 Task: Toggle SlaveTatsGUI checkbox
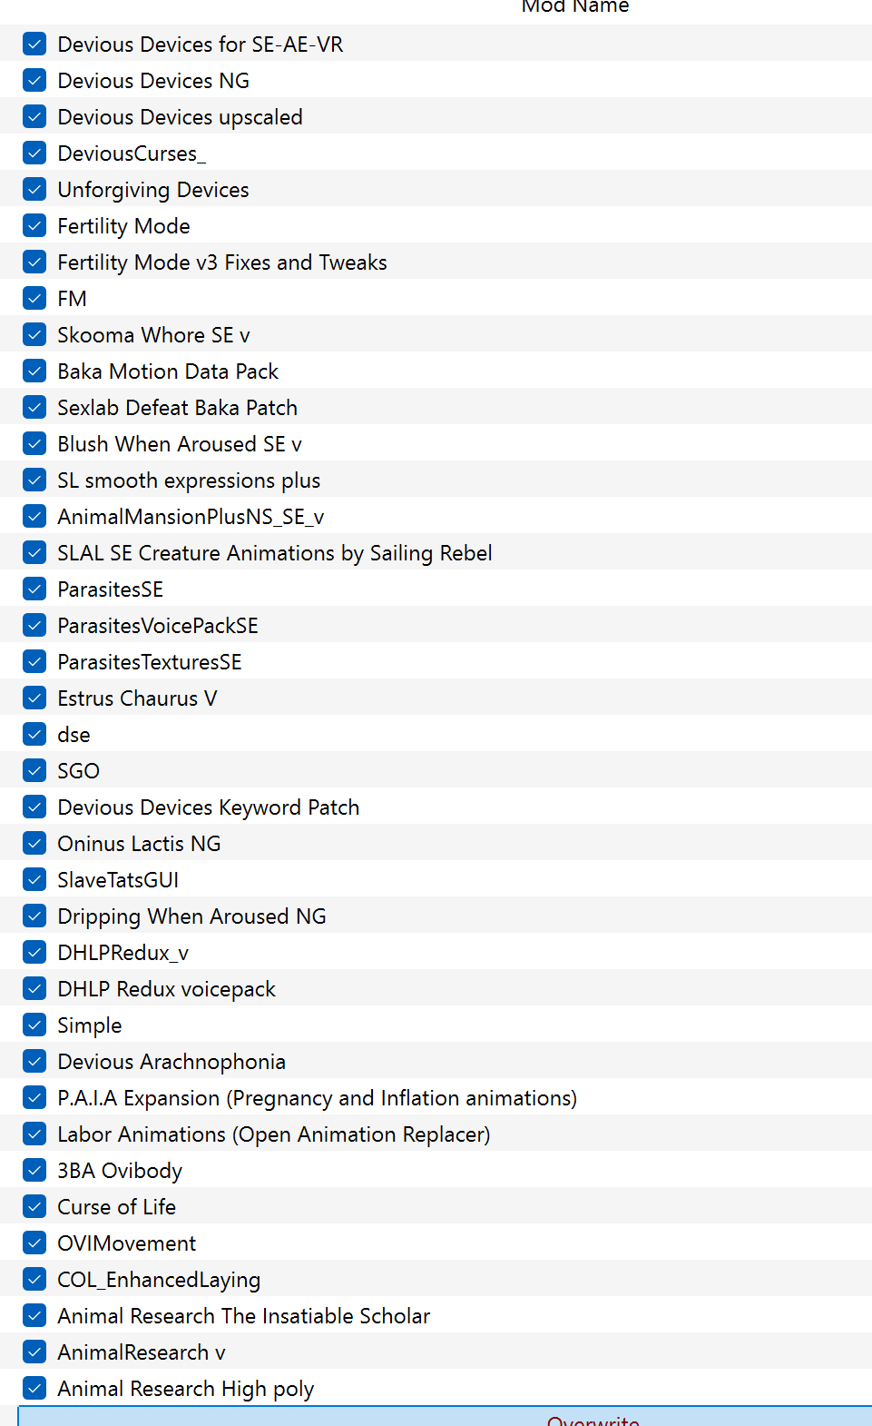pyautogui.click(x=34, y=879)
